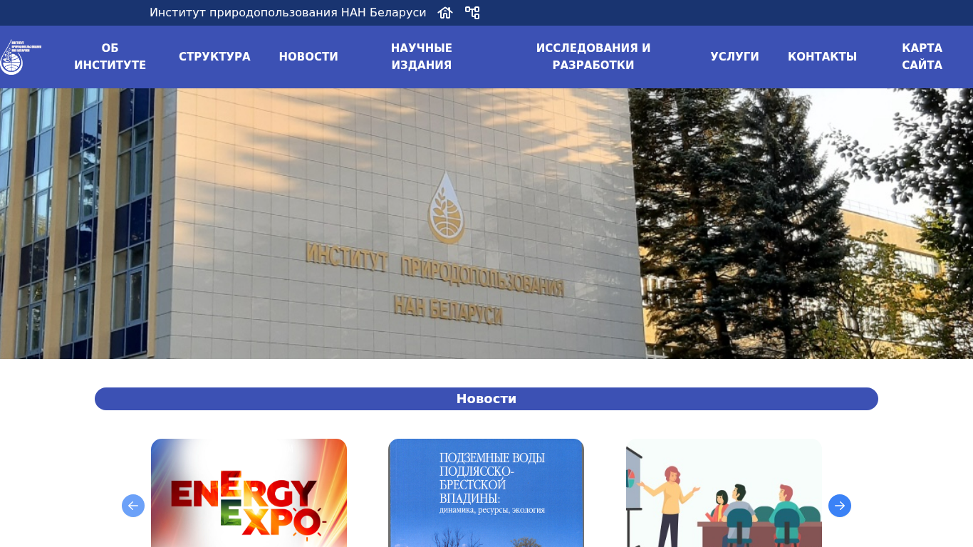Click the home icon in top bar
Viewport: 973px width, 547px height.
445,13
